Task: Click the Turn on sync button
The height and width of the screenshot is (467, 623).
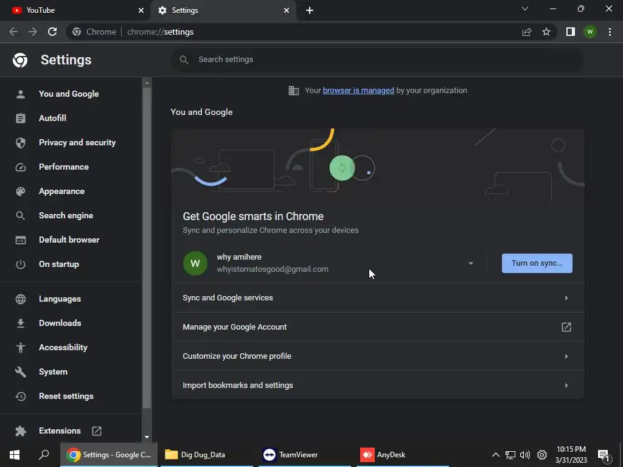Action: coord(537,263)
